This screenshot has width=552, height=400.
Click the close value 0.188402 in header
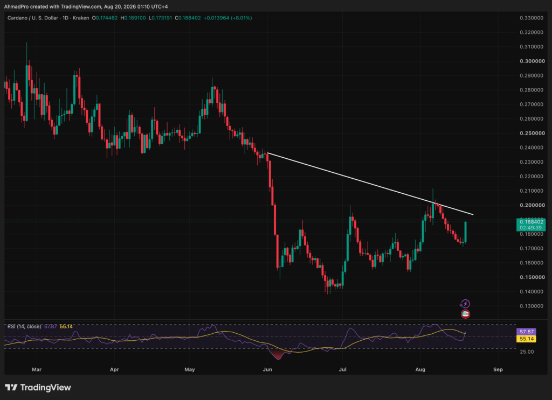(190, 18)
